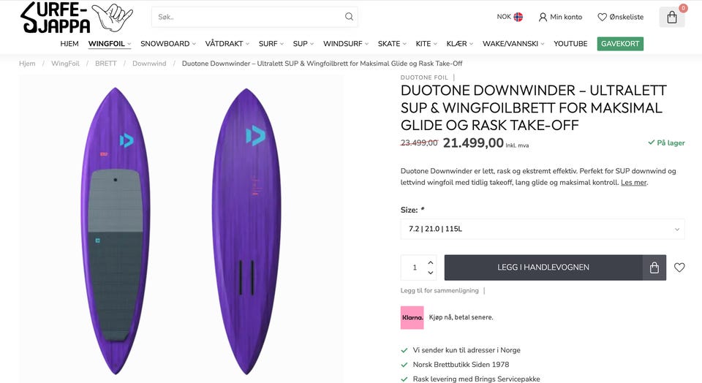Click the Norwegian flag currency icon
The width and height of the screenshot is (702, 383).
tap(518, 17)
